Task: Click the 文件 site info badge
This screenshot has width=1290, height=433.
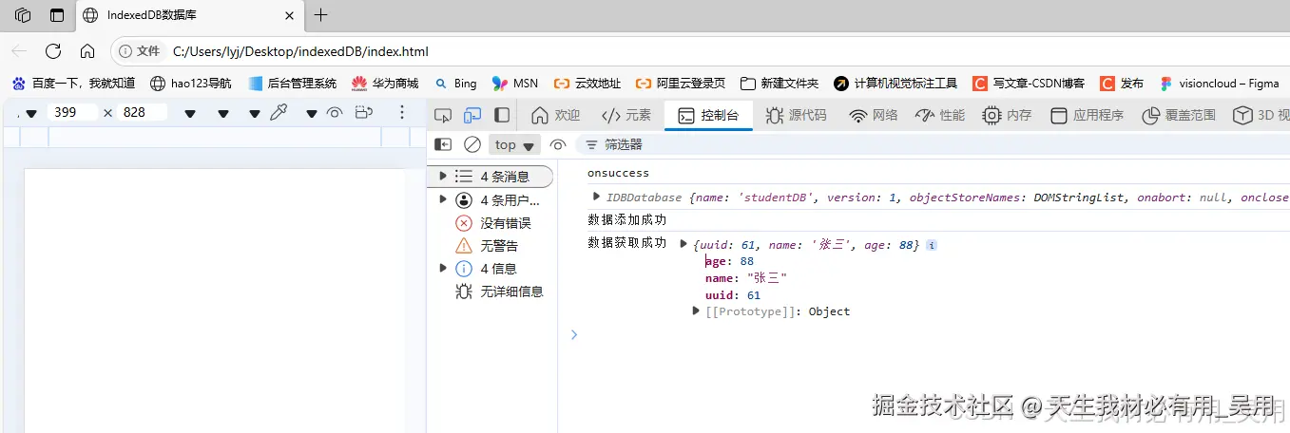Action: 140,51
